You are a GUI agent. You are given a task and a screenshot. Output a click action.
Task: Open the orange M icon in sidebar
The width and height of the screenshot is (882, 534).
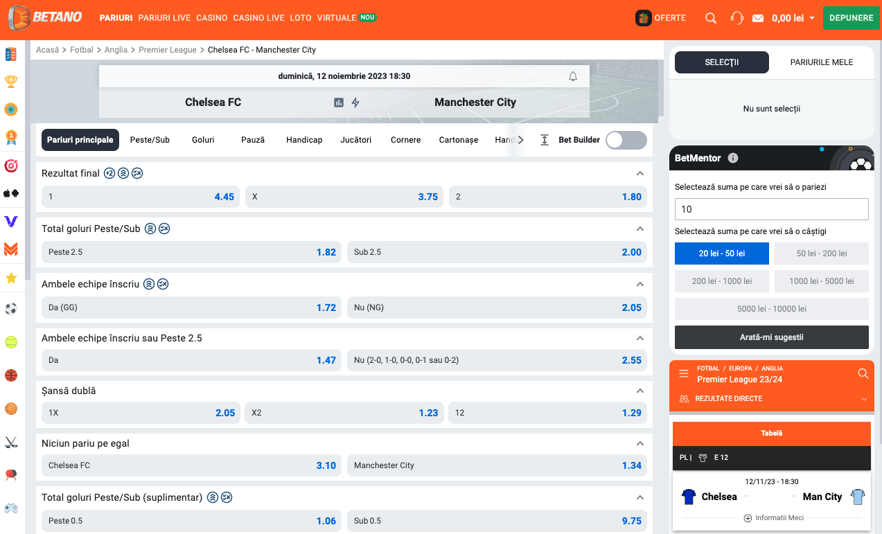click(x=11, y=249)
